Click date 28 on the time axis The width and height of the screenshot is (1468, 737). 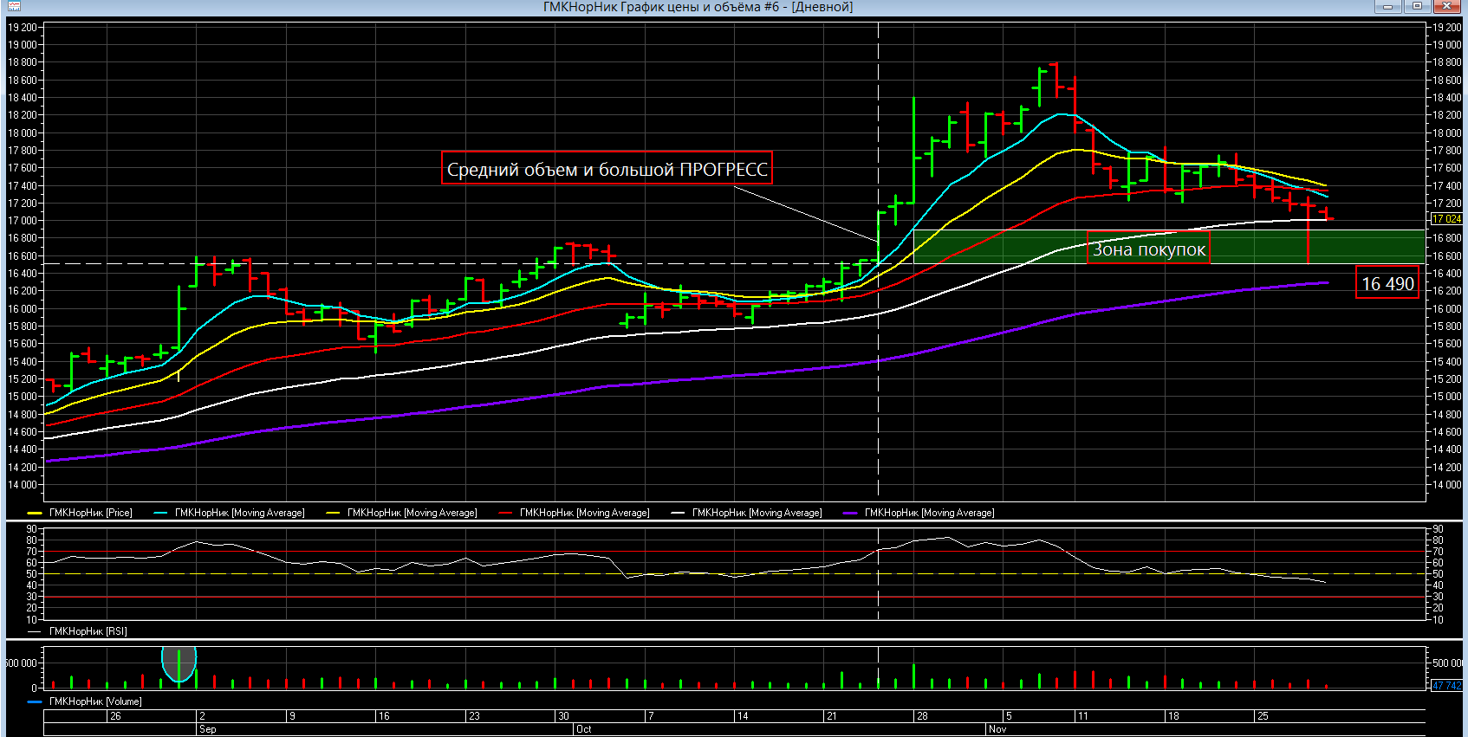(x=922, y=716)
